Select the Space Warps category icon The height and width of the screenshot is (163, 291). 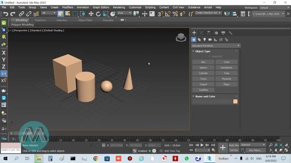[x=221, y=39]
